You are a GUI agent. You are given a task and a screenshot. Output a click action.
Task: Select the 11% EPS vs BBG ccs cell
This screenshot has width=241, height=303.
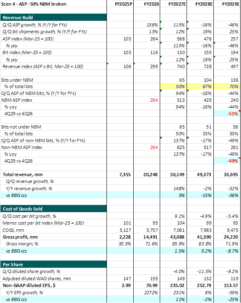[x=180, y=299]
